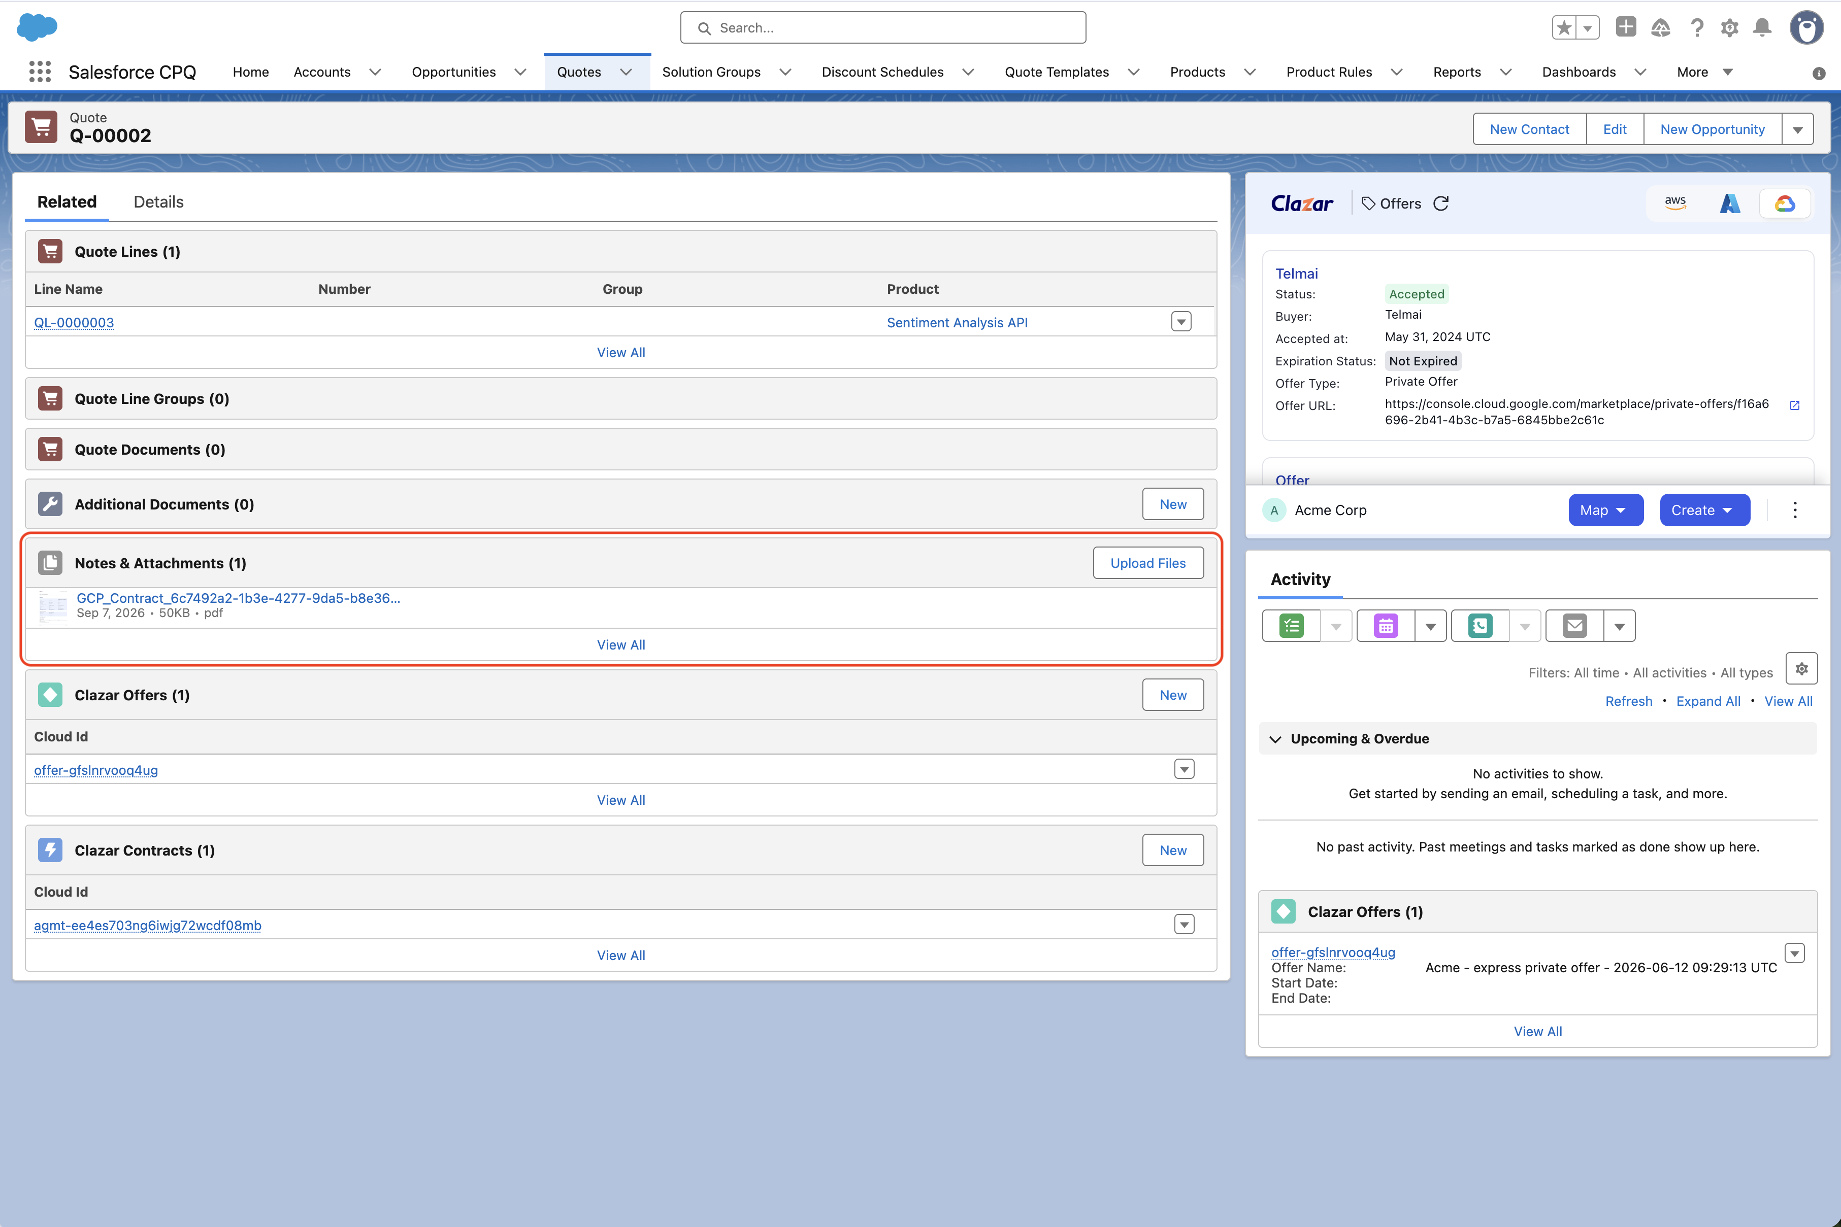Add a new Additional Document

click(x=1173, y=504)
